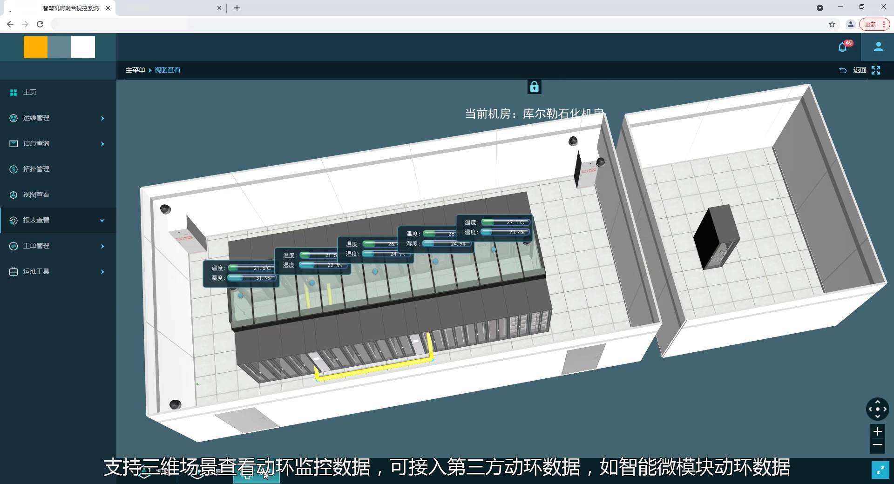Image resolution: width=894 pixels, height=484 pixels.
Task: Zoom in with the plus button
Action: pos(878,431)
